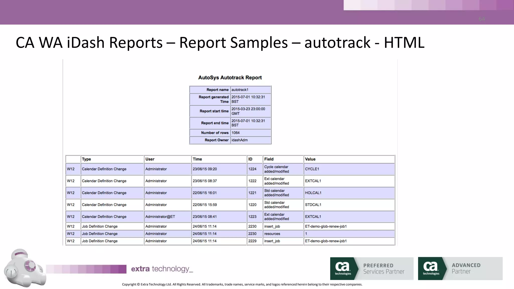Click the CA Advanced Partner logo
Viewport: 514px width, 289px height.
[460, 268]
